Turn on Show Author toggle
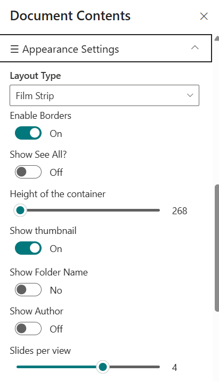 [28, 328]
